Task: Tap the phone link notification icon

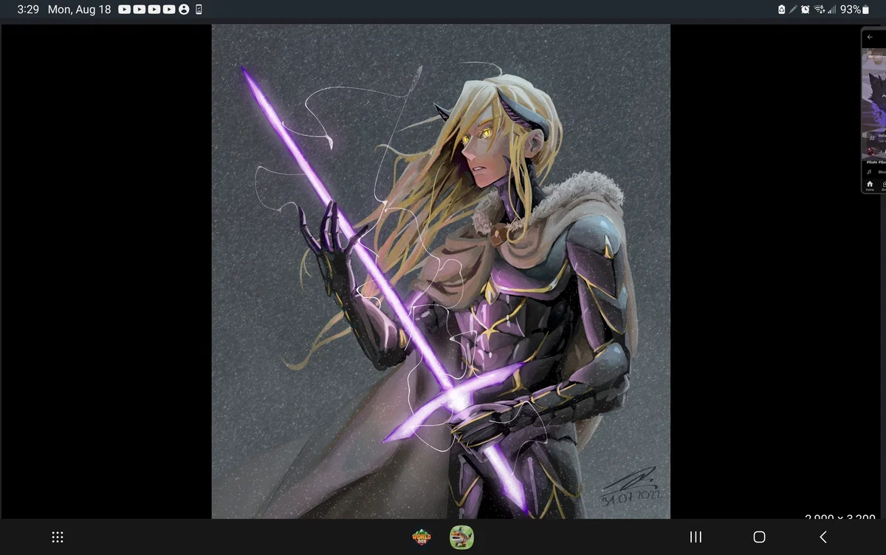Action: pos(199,10)
